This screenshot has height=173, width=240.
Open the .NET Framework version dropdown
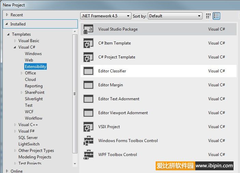[105, 16]
